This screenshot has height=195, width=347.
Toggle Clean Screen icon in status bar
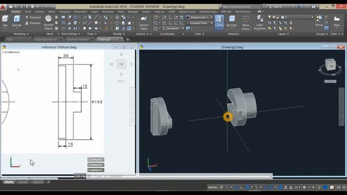[x=338, y=187]
